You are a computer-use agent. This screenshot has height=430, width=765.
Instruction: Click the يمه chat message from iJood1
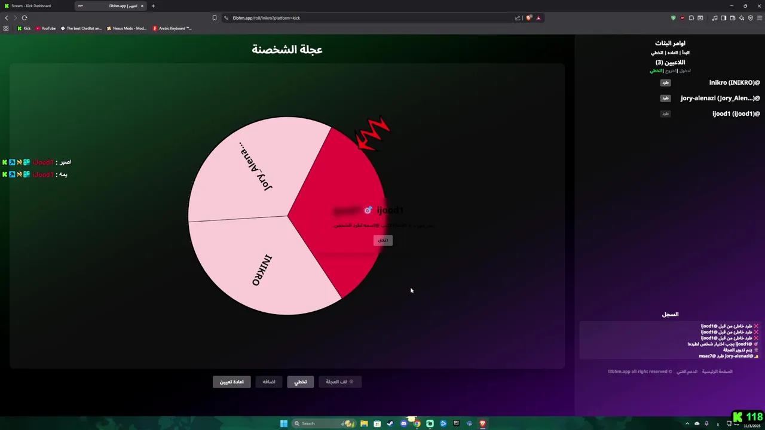(35, 174)
